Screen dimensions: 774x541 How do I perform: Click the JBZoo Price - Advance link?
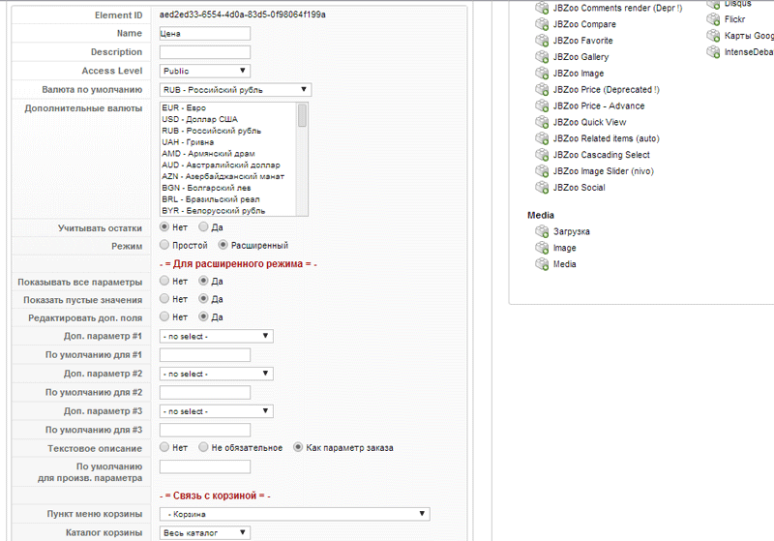(x=599, y=106)
